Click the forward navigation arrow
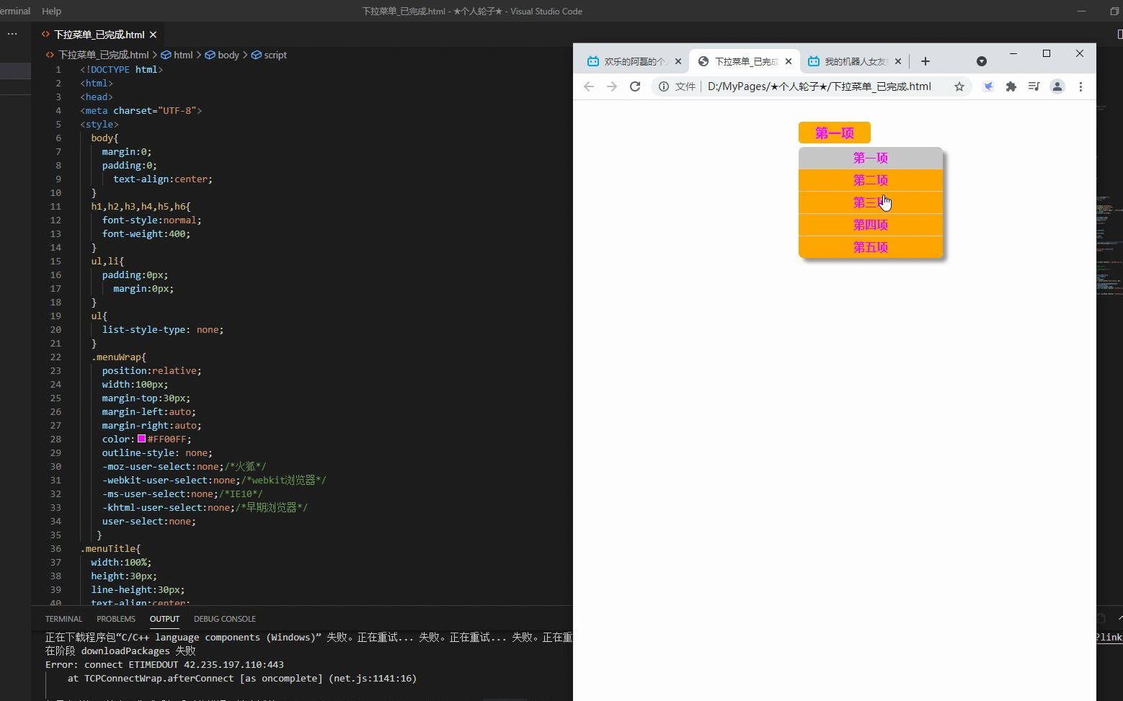Screen dimensions: 1123x701 pos(612,86)
